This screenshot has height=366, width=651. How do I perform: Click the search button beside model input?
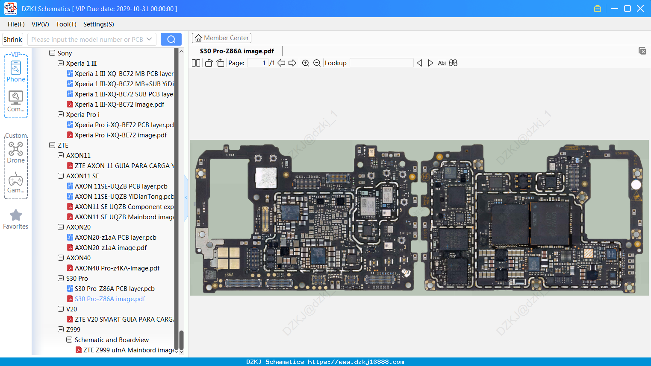pyautogui.click(x=171, y=39)
